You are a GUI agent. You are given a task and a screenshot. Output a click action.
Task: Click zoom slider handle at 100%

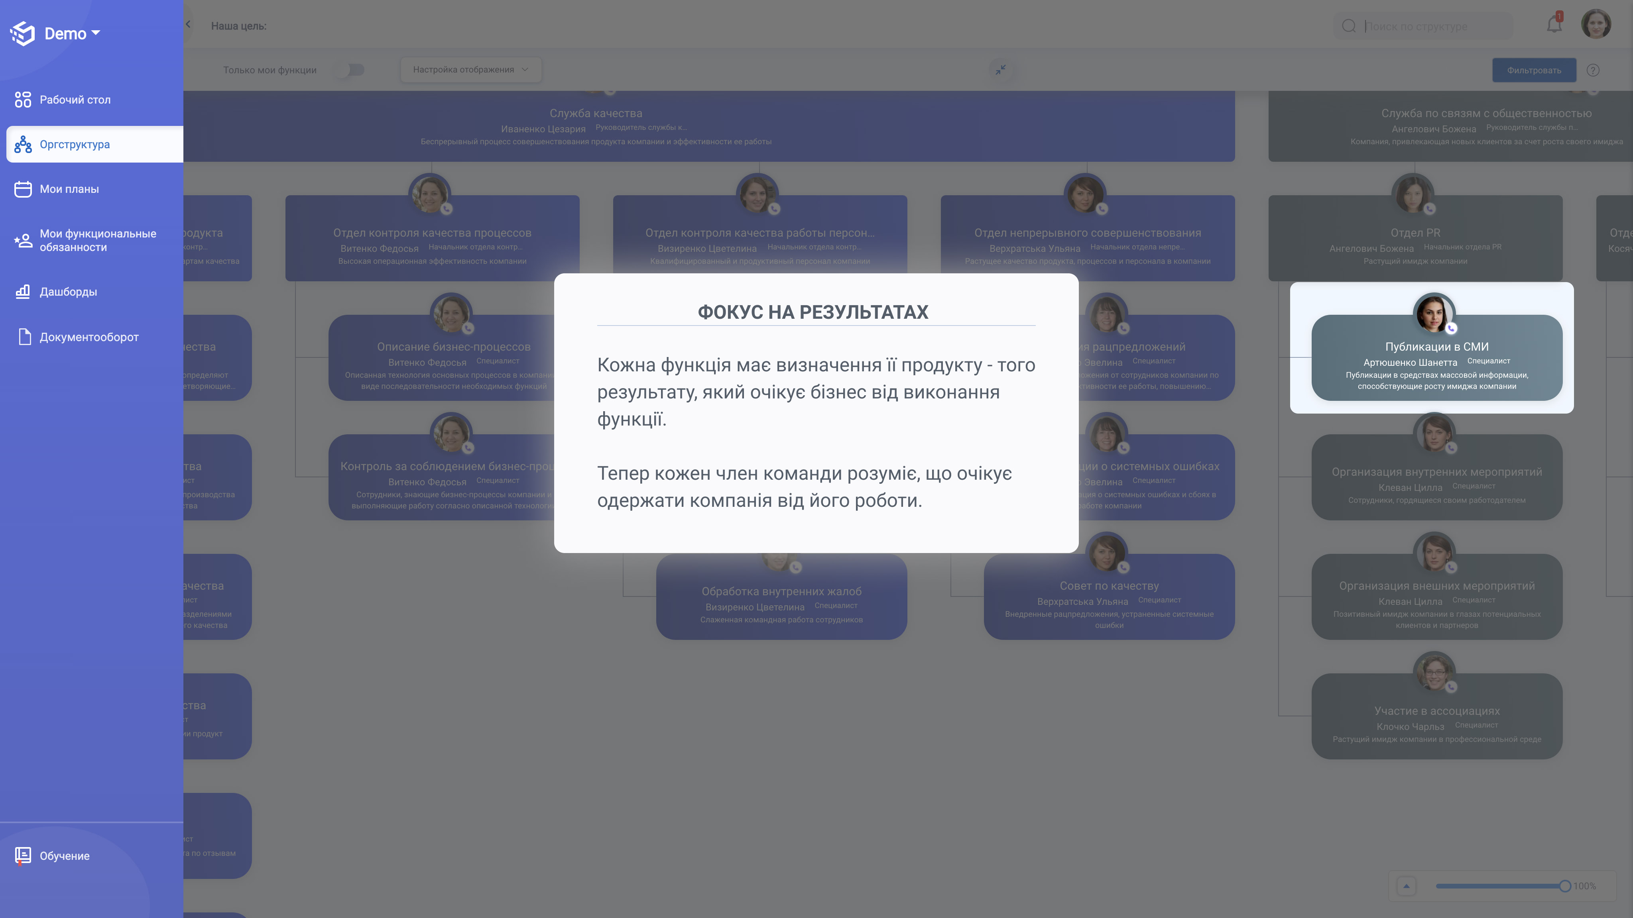(x=1564, y=886)
